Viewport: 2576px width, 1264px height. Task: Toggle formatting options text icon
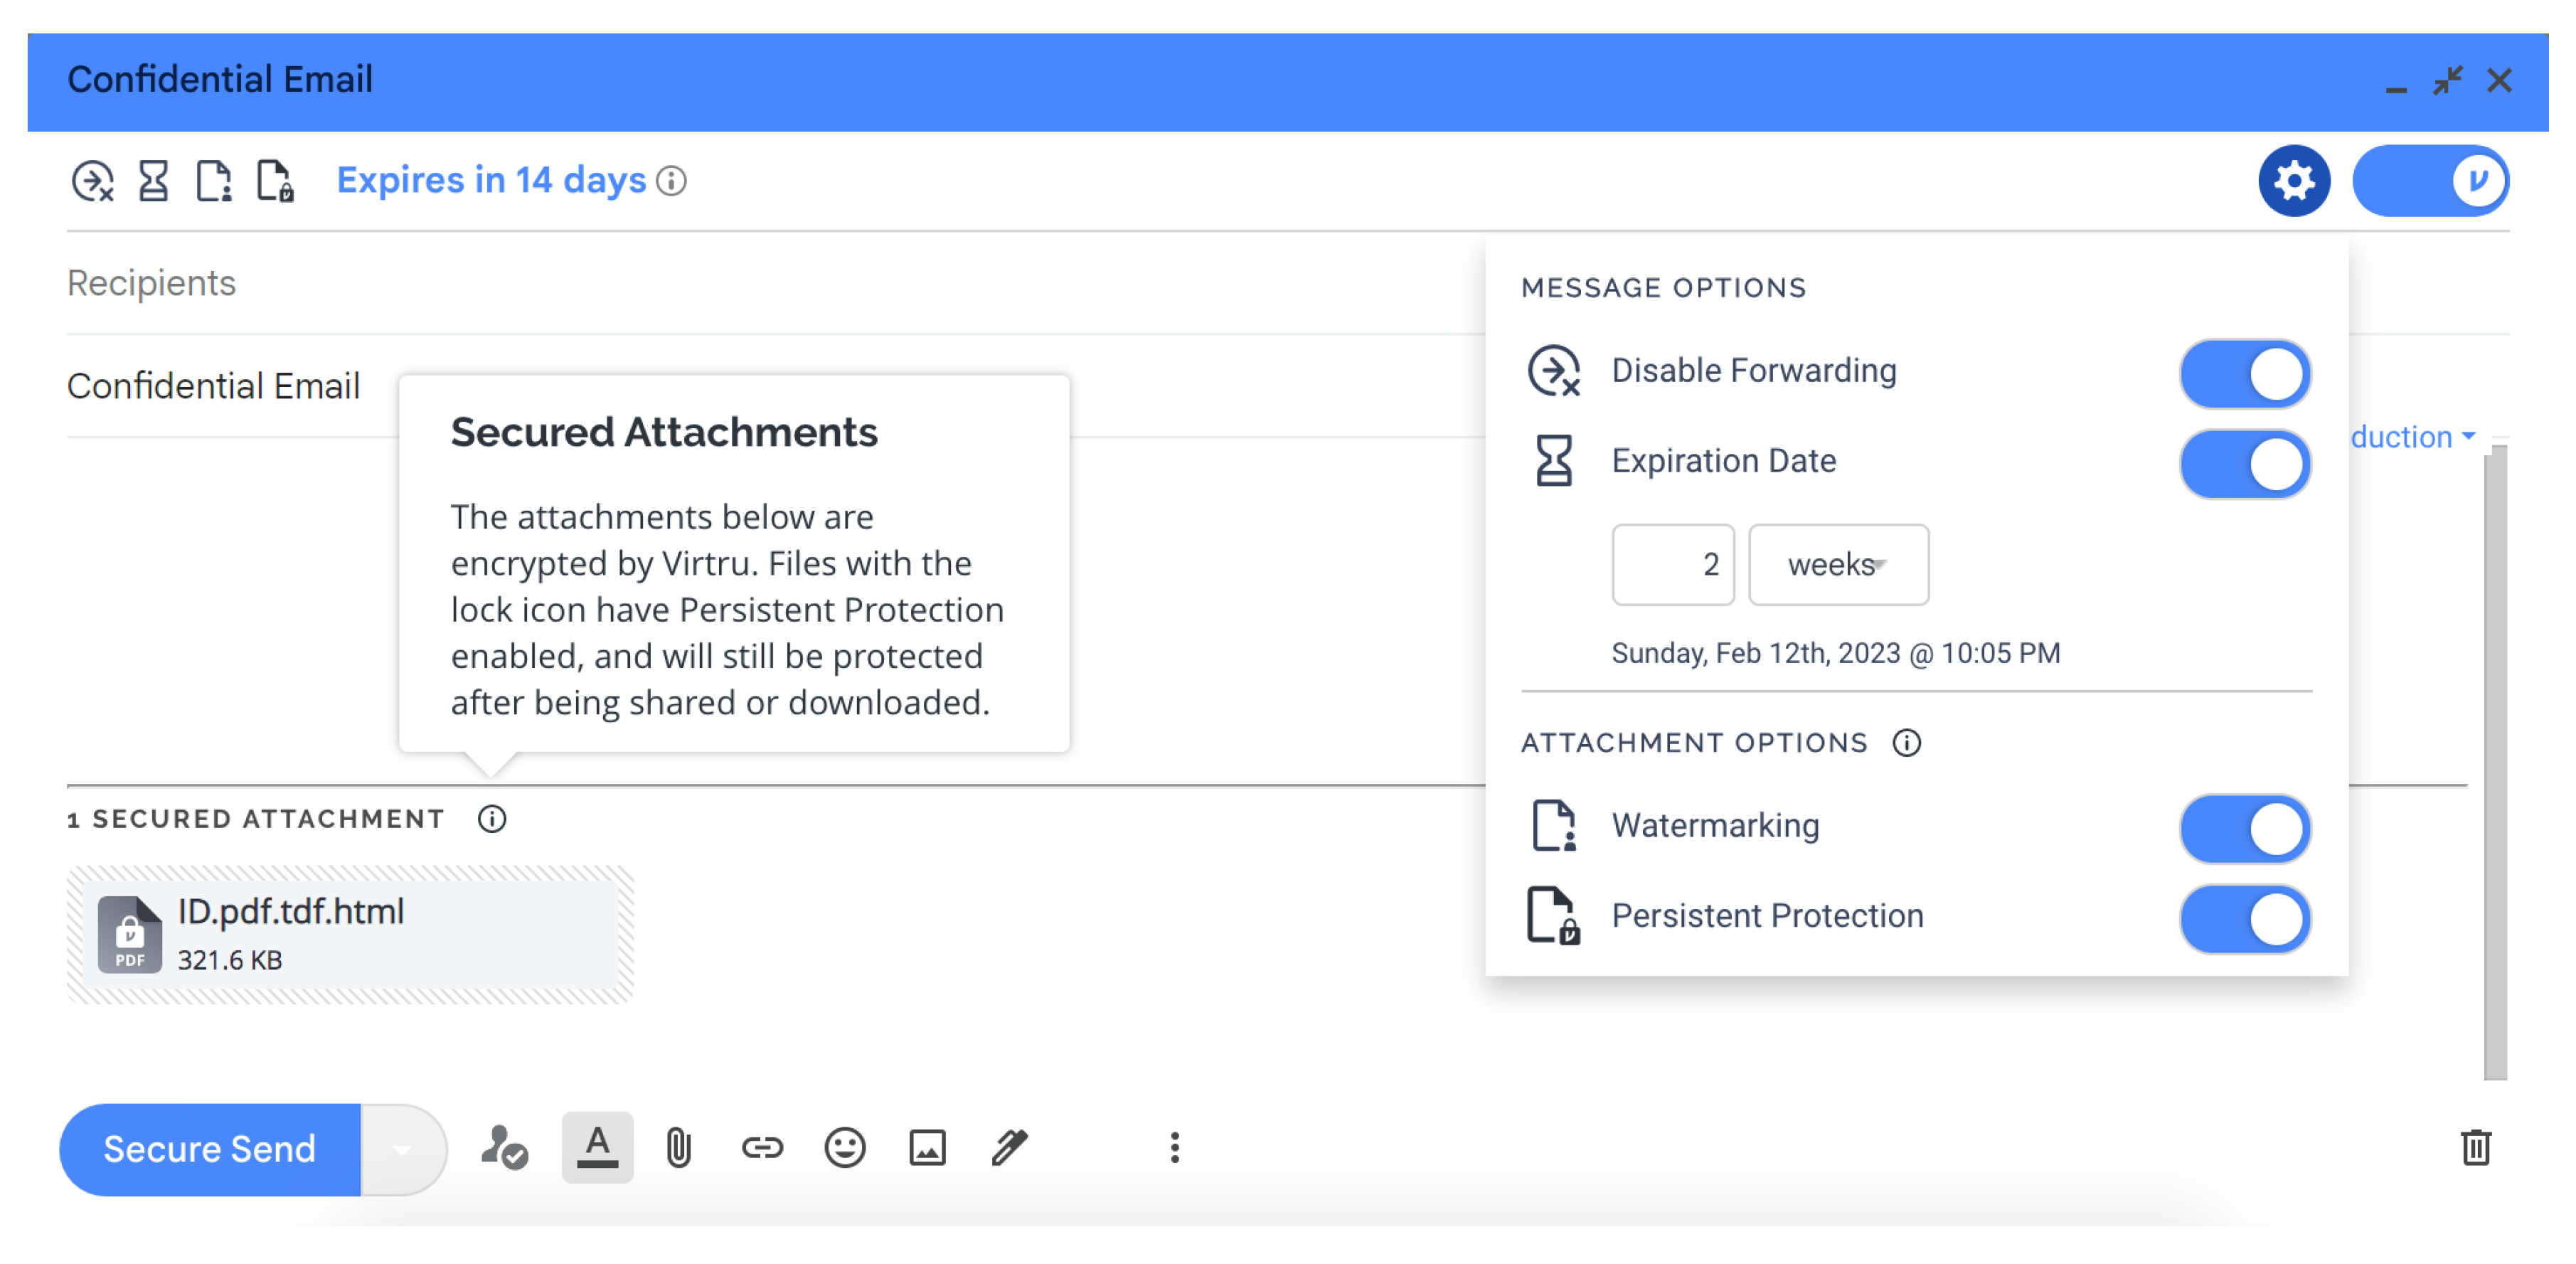597,1147
